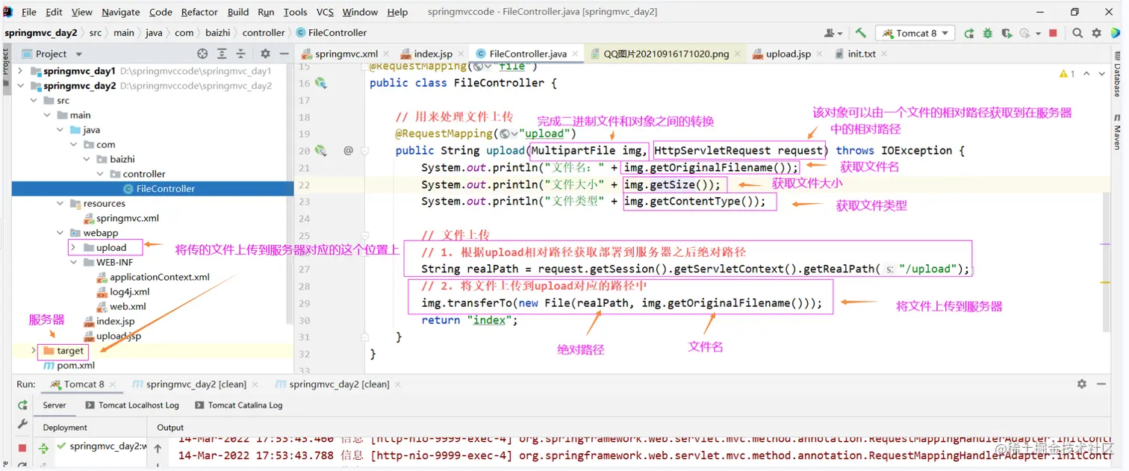Click the yellow warning indicator in editor

pyautogui.click(x=1067, y=74)
